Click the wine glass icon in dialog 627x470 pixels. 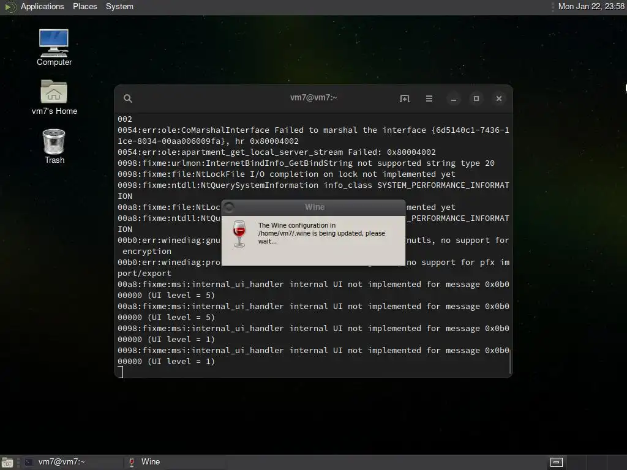239,234
